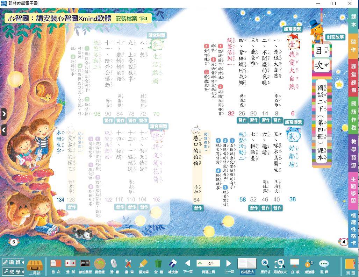
Task: Click the page 4 number badge
Action: tap(343, 242)
